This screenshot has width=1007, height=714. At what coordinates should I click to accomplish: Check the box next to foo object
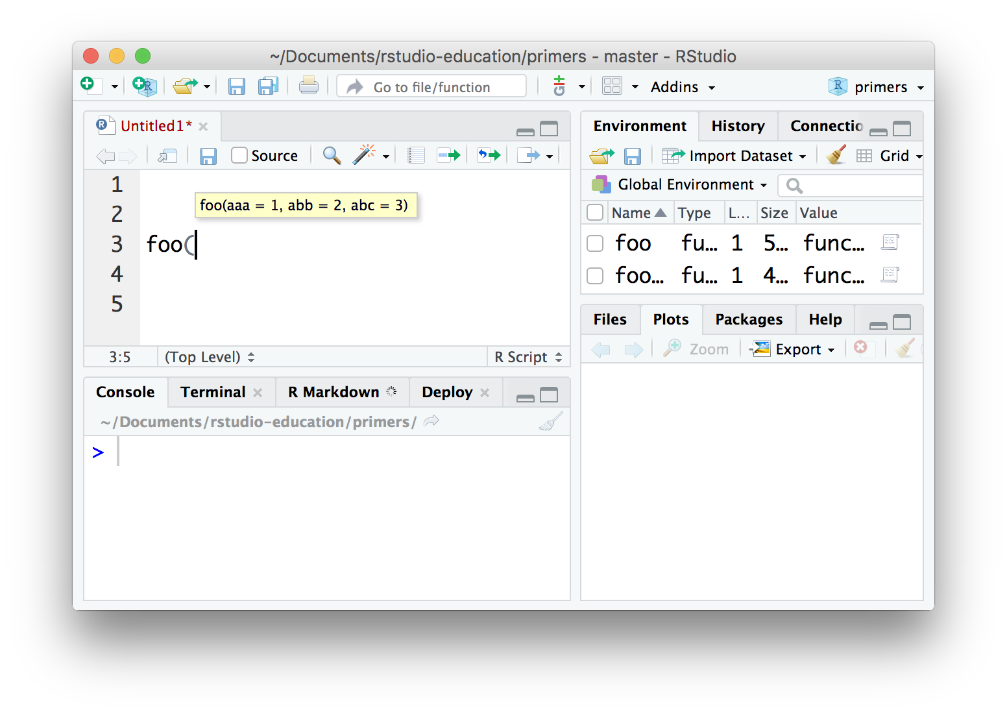595,243
